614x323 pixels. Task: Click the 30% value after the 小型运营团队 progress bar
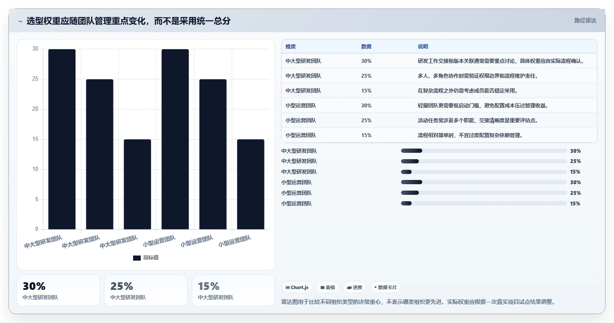[575, 183]
